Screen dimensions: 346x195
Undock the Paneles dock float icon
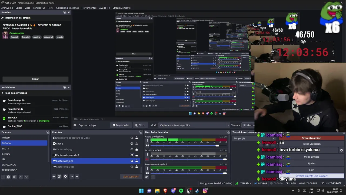[65, 12]
